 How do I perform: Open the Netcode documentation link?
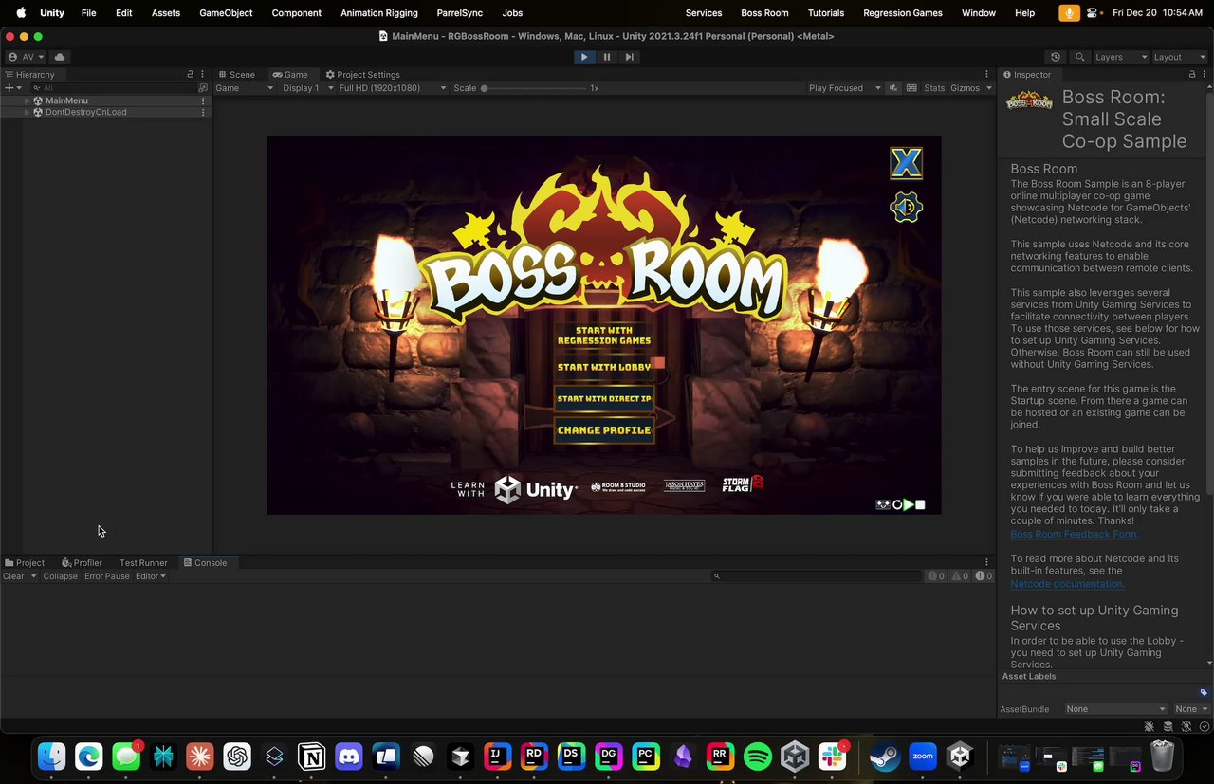1067,584
